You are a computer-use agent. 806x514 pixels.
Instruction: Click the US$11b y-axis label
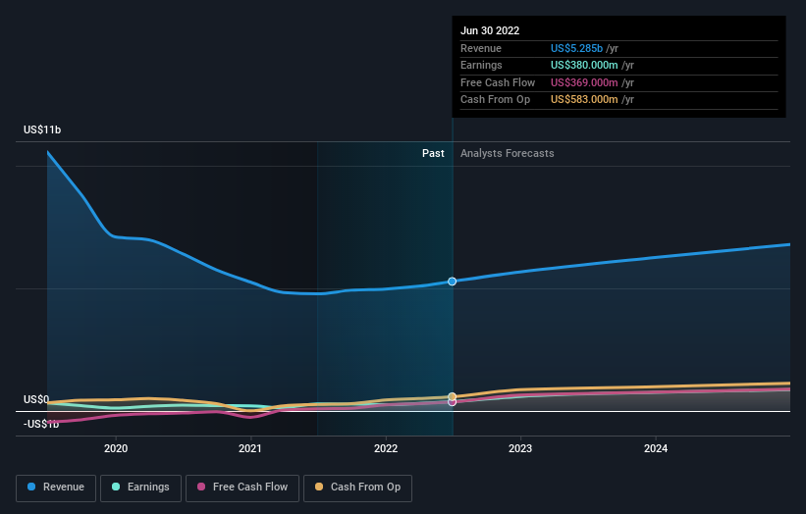tap(42, 129)
